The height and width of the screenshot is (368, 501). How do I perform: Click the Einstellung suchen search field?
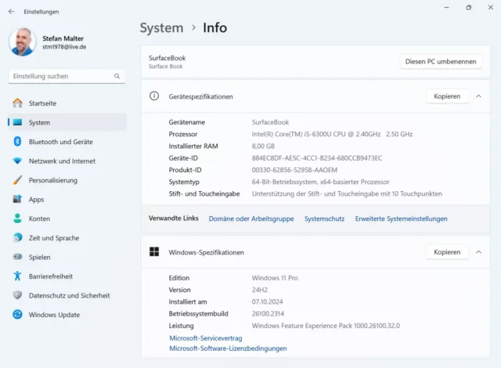click(61, 76)
